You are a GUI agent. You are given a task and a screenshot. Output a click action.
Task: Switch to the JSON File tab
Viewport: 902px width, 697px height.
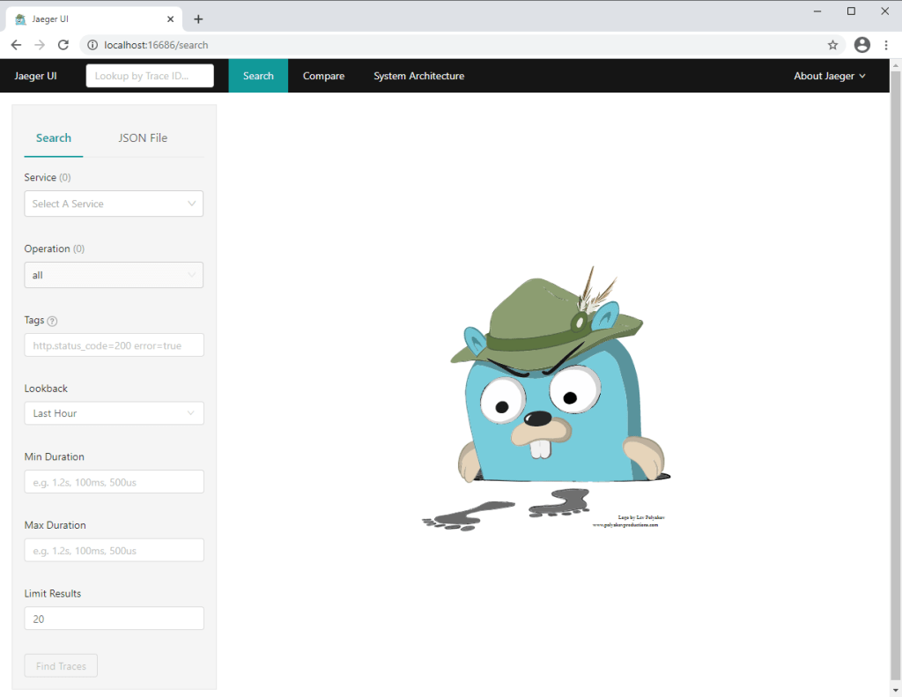click(x=143, y=137)
